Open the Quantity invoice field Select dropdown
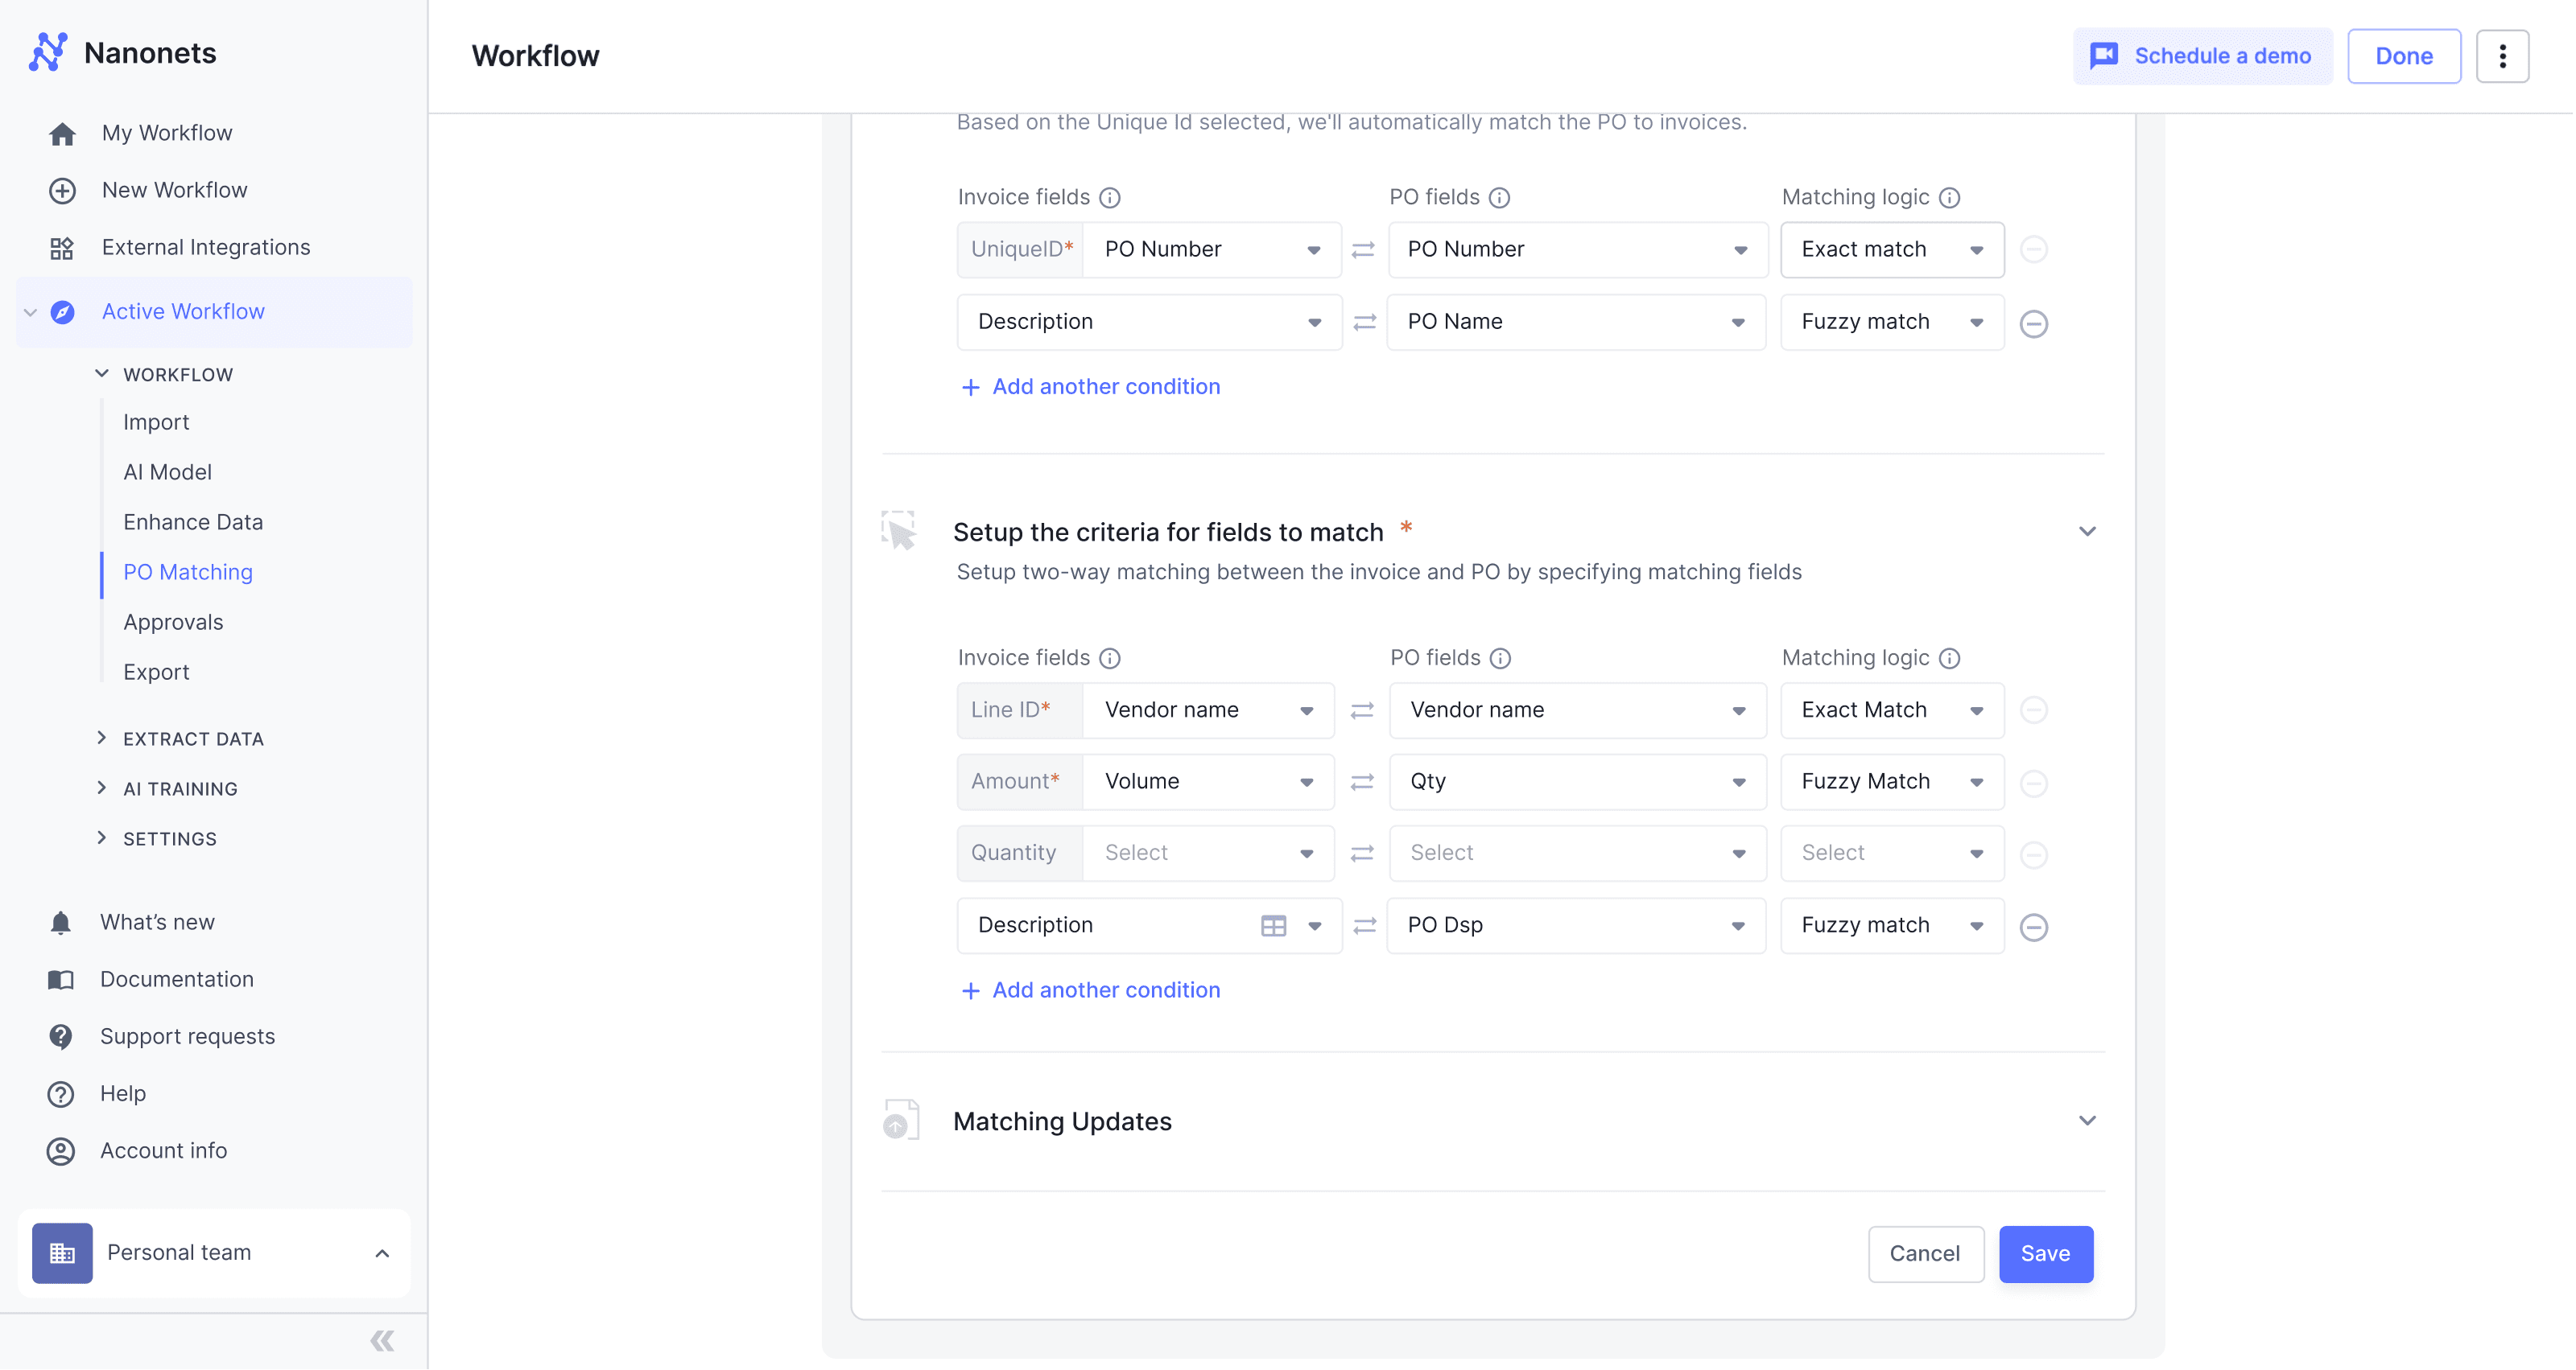This screenshot has width=2576, height=1370. click(1207, 853)
